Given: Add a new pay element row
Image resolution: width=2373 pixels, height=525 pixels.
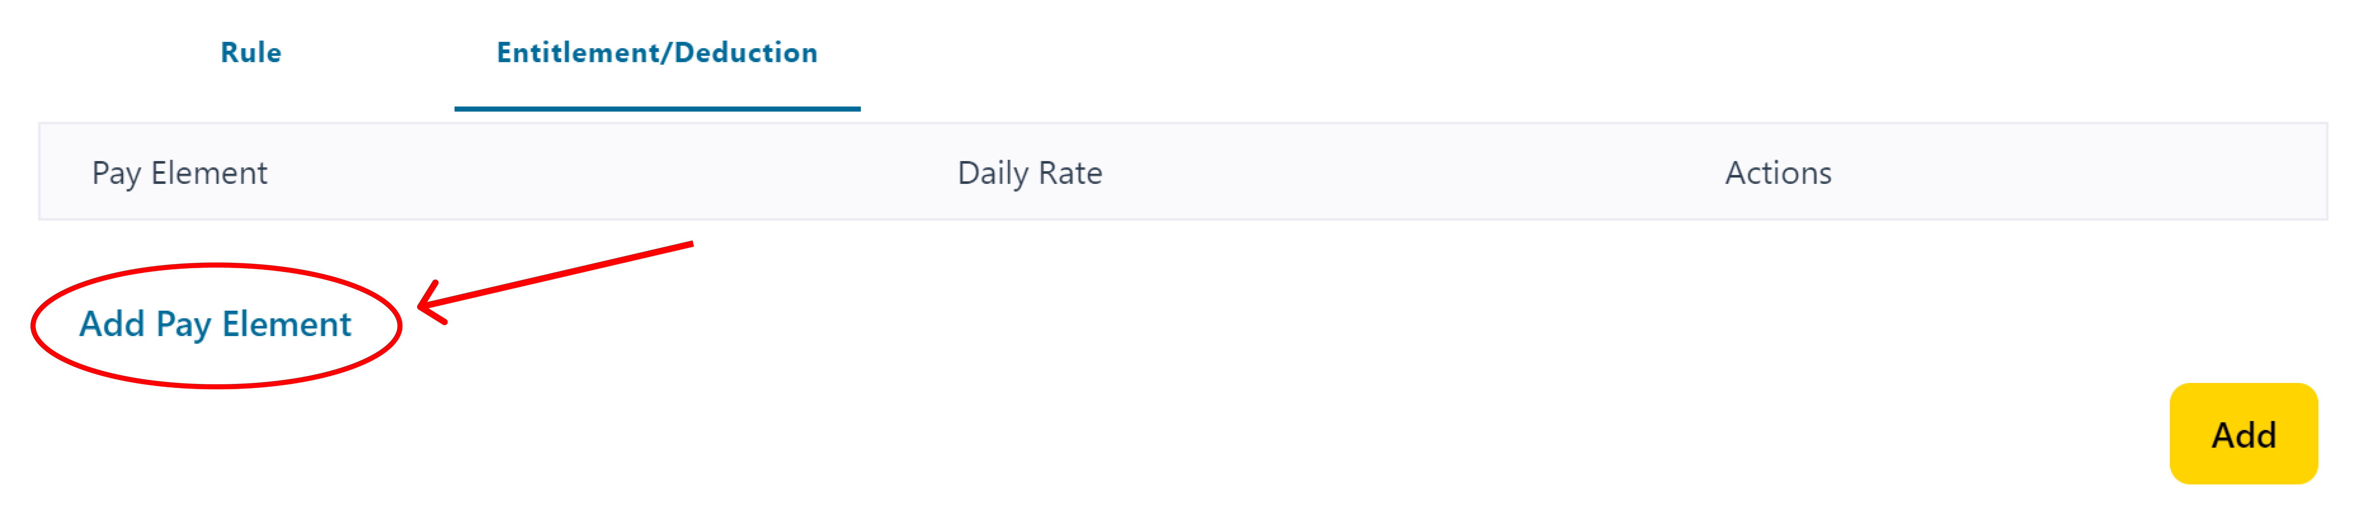Looking at the screenshot, I should 216,325.
